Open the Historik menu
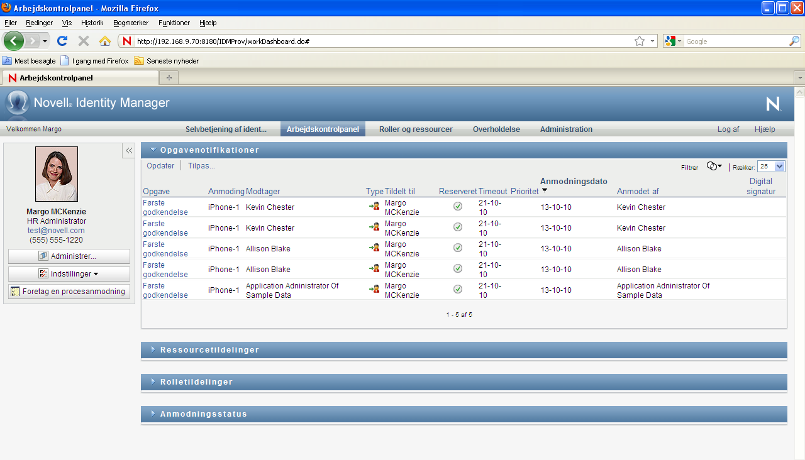The image size is (805, 460). click(92, 23)
